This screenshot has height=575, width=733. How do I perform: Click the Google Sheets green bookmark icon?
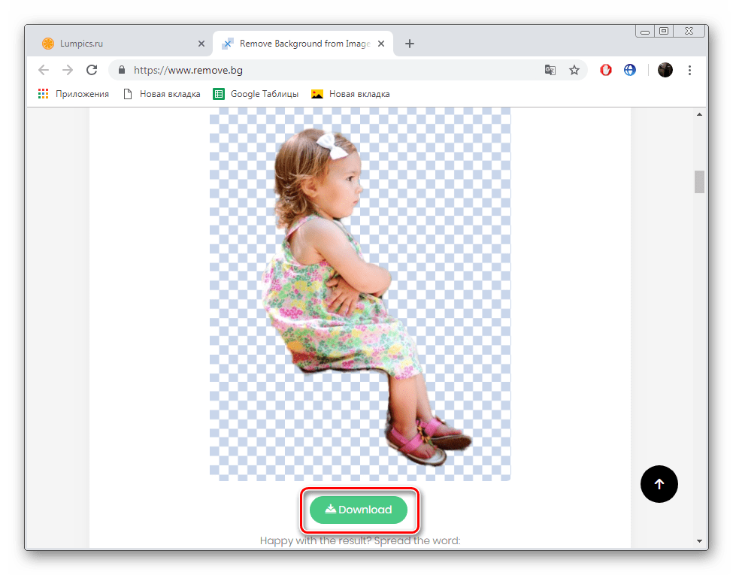tap(219, 94)
